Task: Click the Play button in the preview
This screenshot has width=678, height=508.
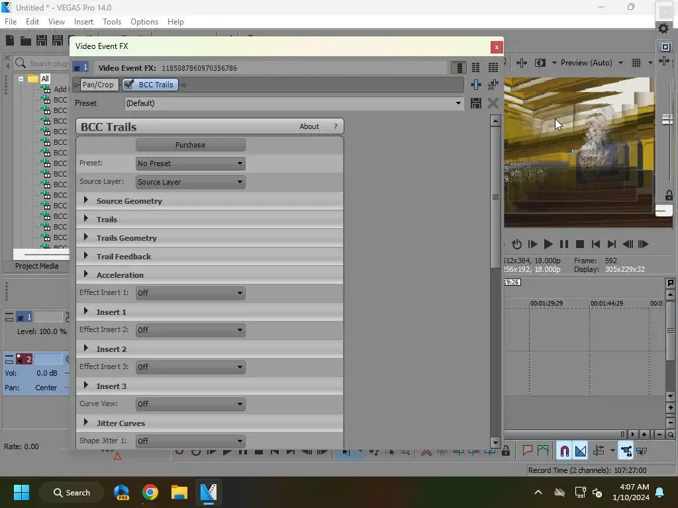Action: click(x=548, y=245)
